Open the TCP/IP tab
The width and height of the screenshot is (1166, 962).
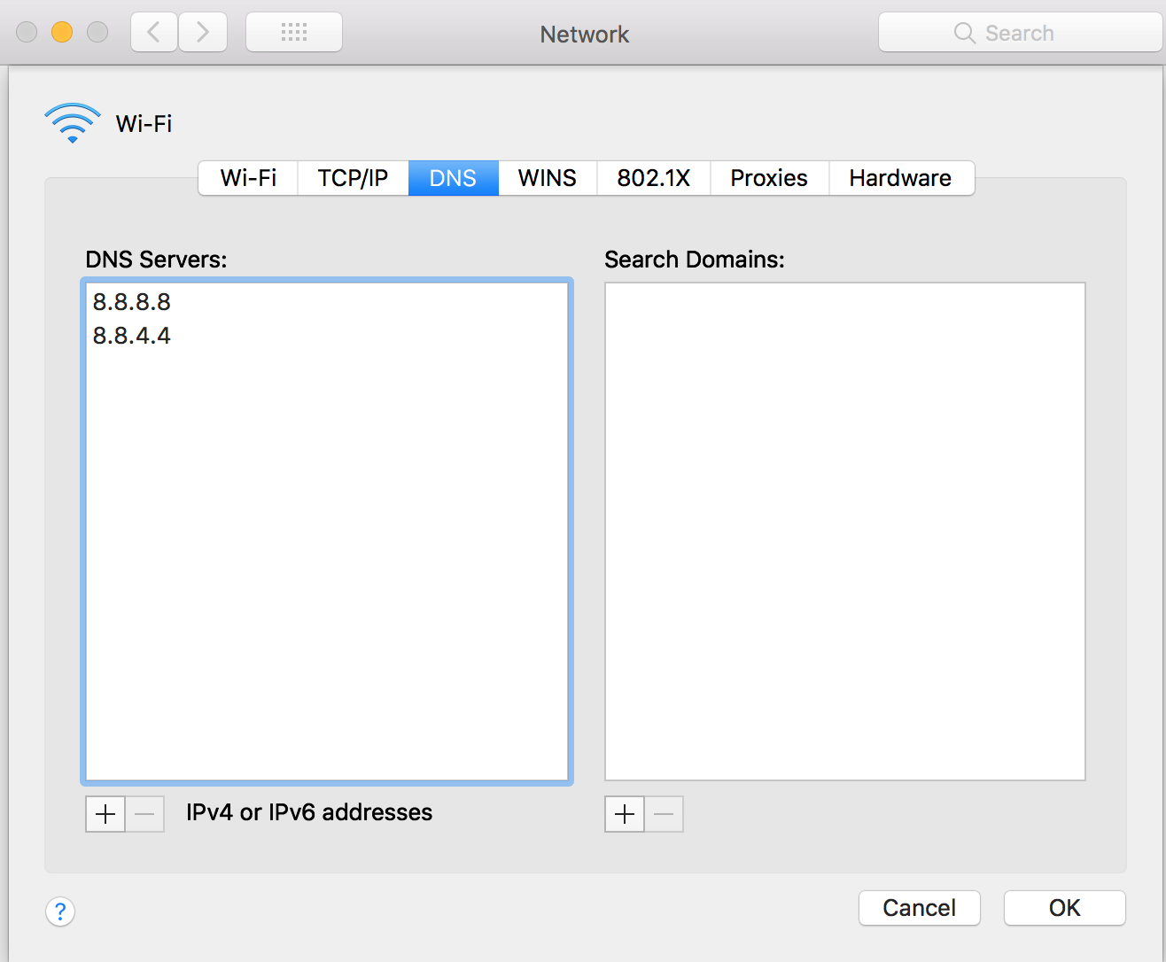click(353, 178)
